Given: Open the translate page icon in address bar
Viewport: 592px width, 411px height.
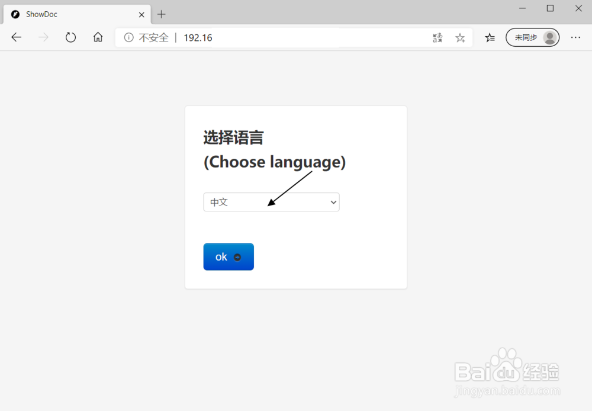Looking at the screenshot, I should [437, 38].
